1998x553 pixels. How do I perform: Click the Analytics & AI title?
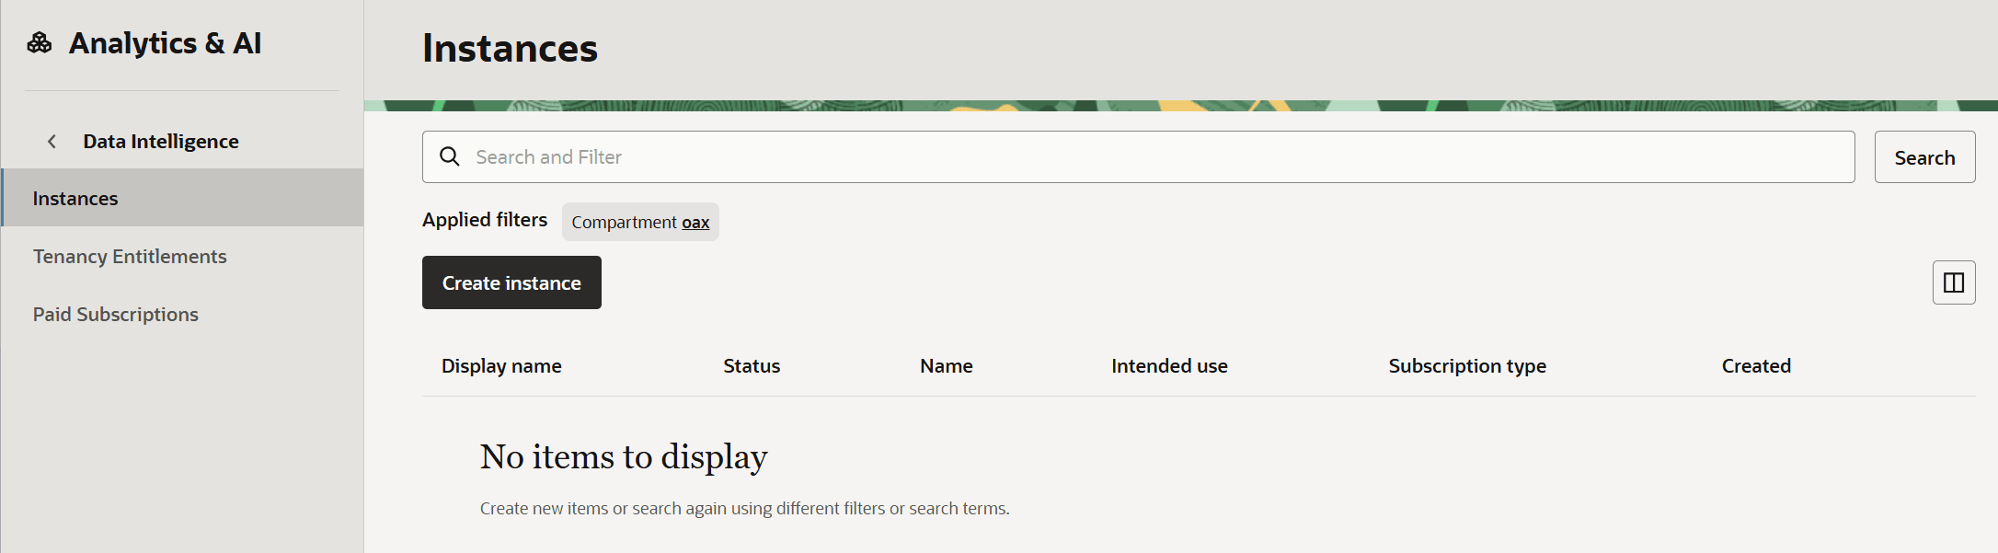[166, 43]
